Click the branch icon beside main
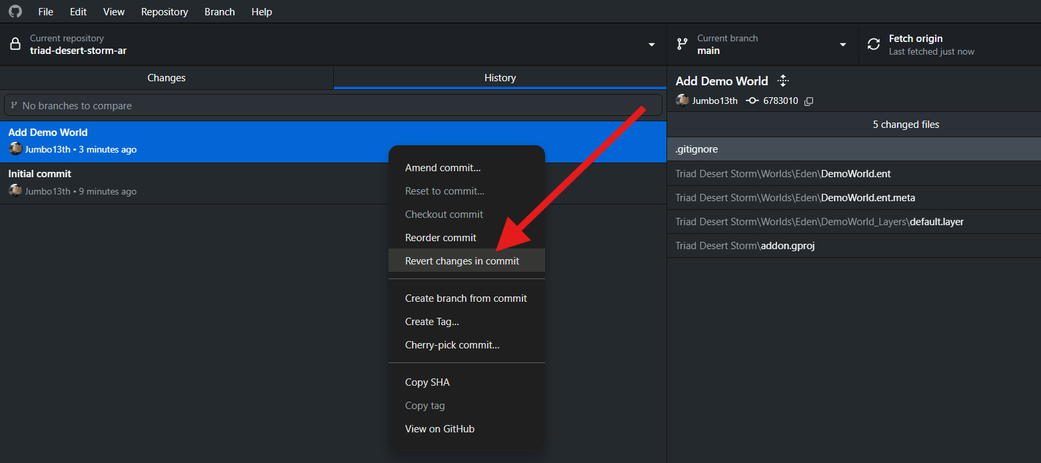This screenshot has width=1041, height=463. [x=682, y=44]
